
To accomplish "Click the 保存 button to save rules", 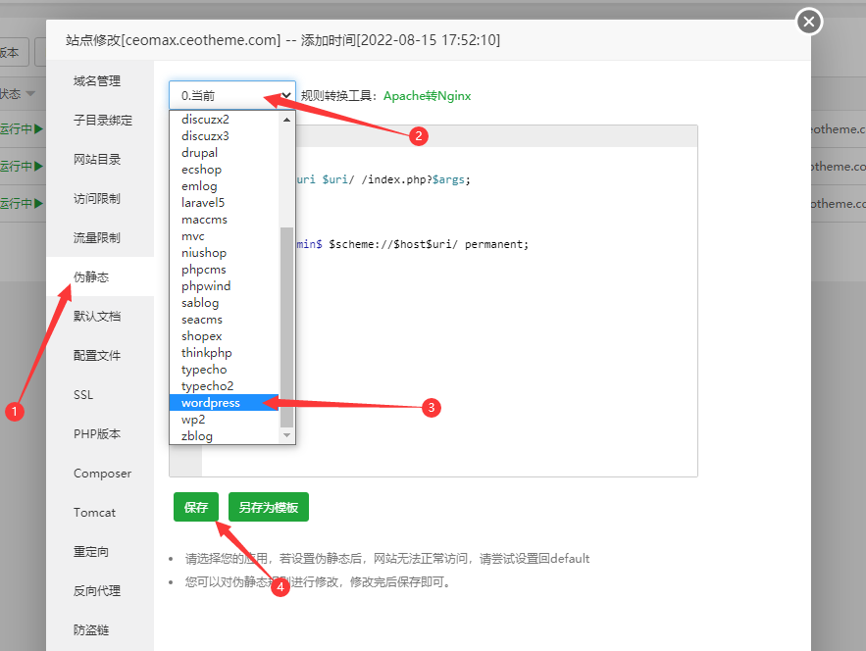I will tap(196, 507).
